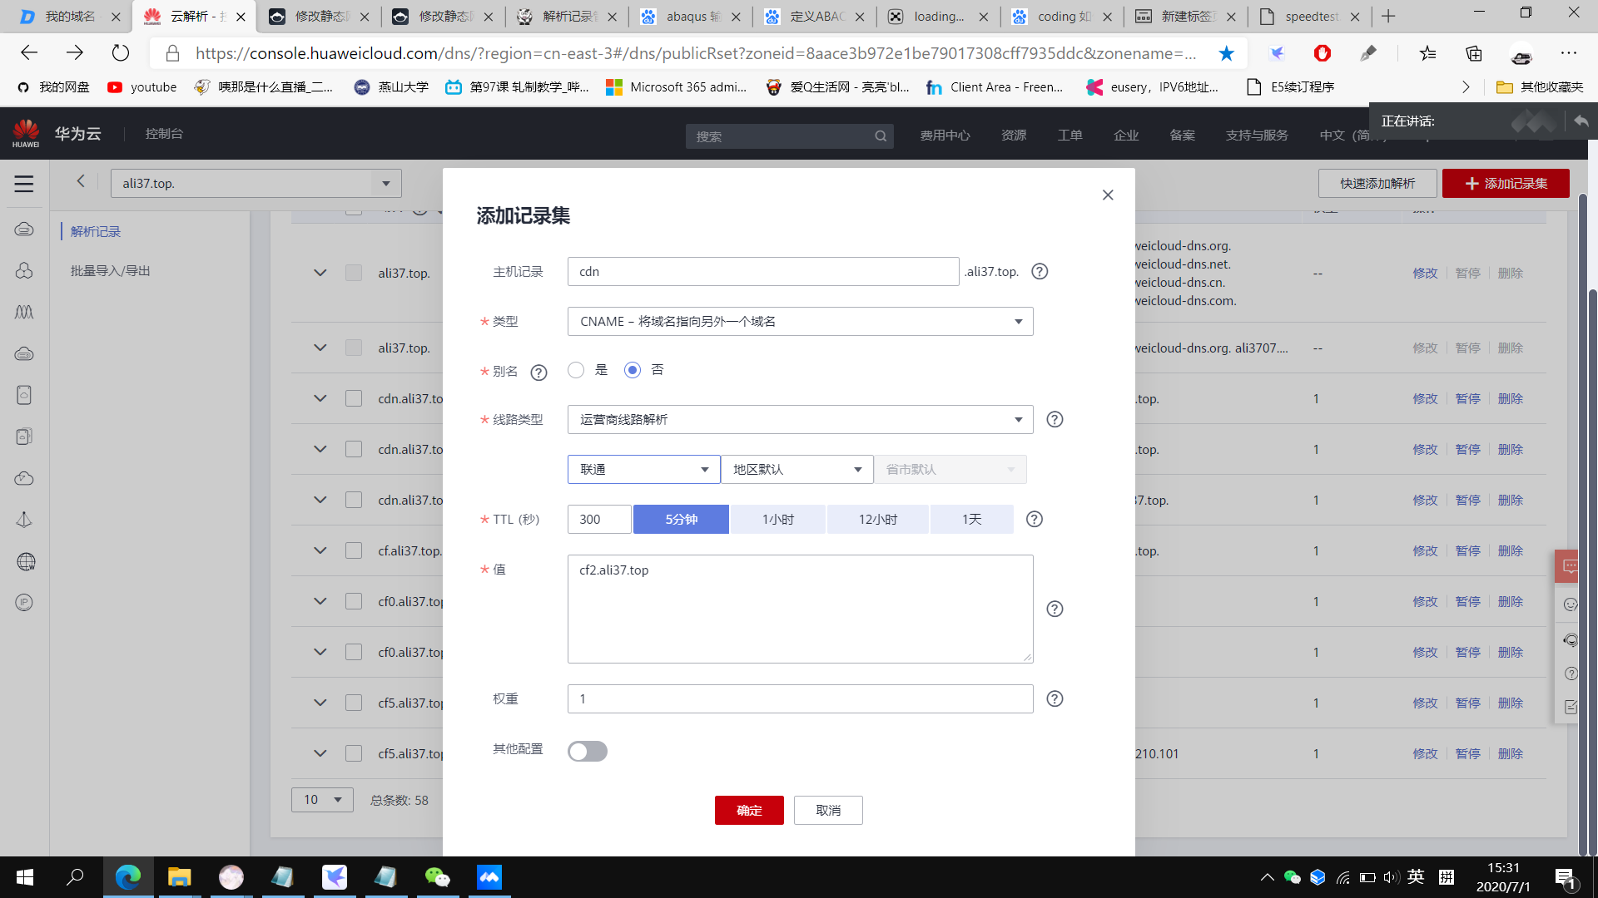Click the 取消 button
1598x898 pixels.
point(827,811)
